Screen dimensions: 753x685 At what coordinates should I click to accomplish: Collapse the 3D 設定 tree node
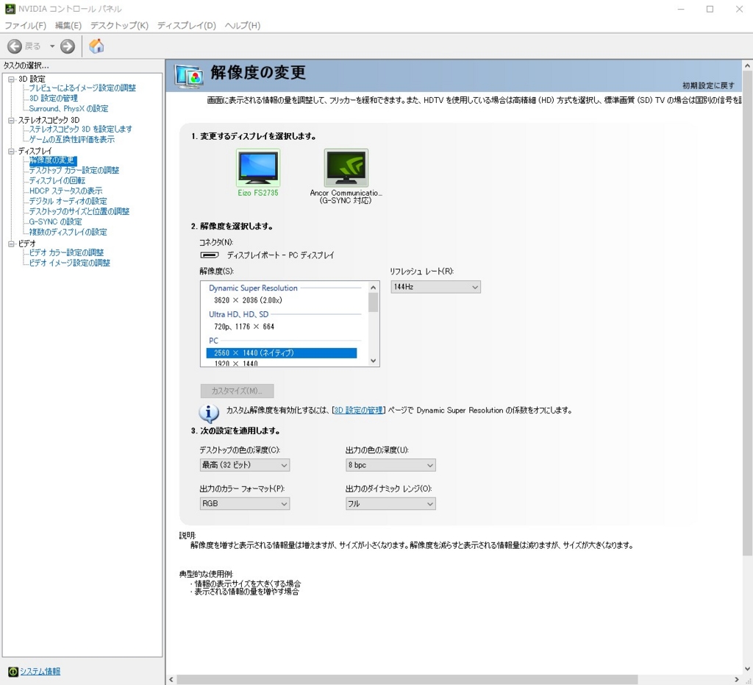tap(11, 79)
